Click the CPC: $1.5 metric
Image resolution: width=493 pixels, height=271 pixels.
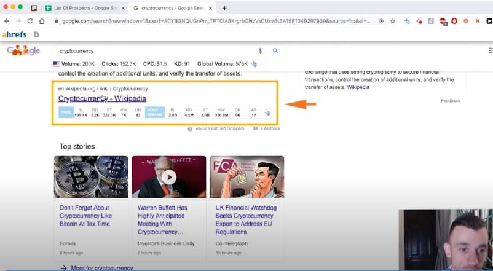(155, 64)
